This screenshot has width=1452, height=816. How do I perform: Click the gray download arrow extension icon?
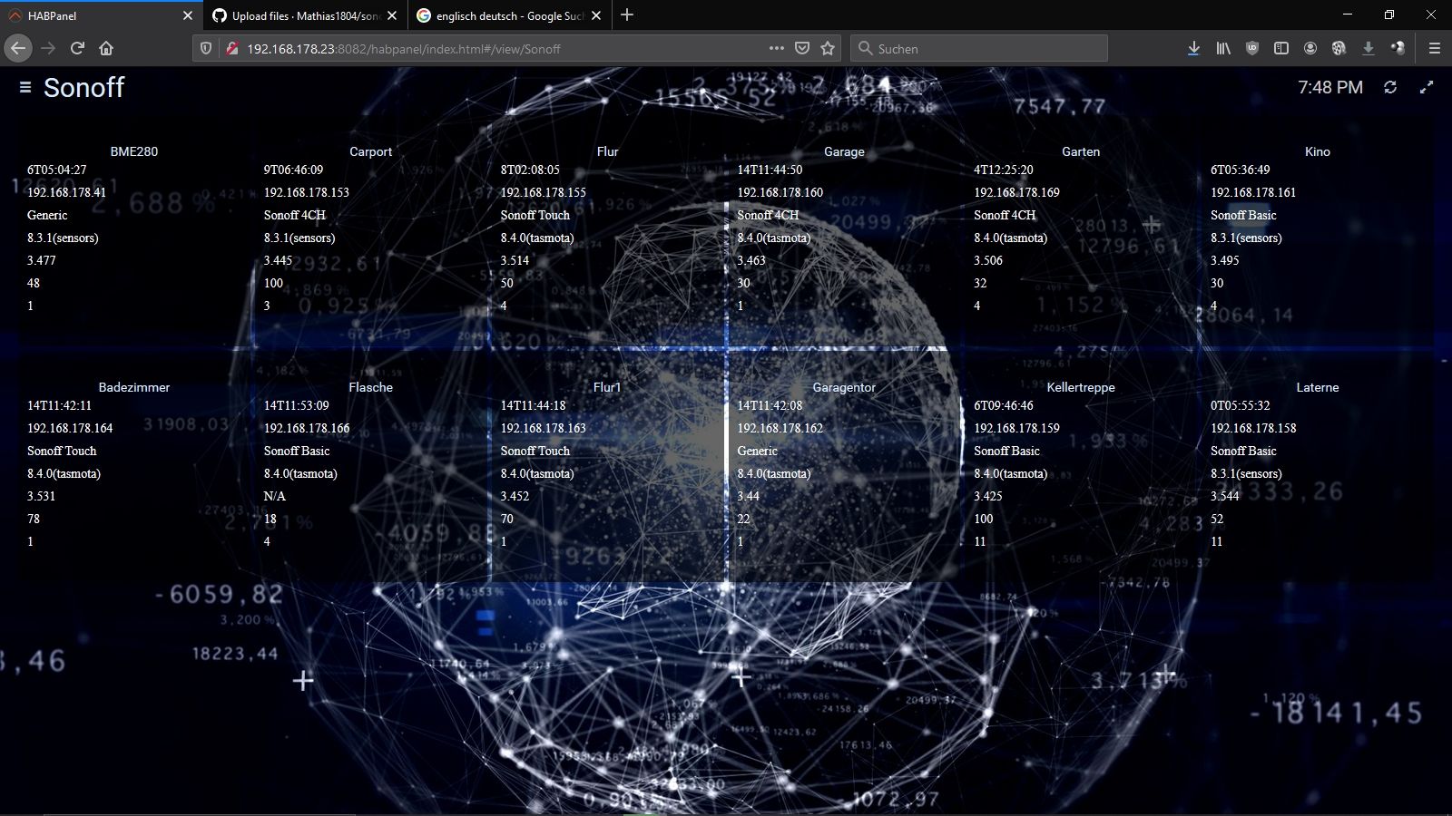1369,48
